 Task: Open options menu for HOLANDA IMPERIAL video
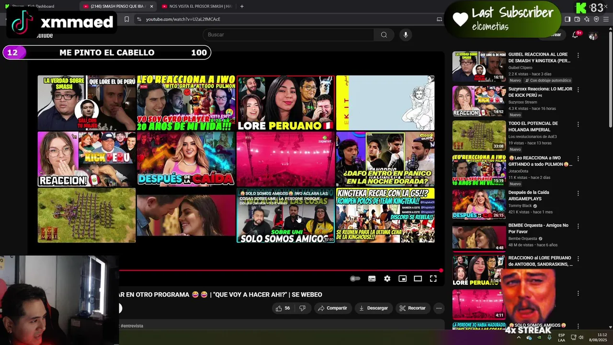pyautogui.click(x=578, y=124)
